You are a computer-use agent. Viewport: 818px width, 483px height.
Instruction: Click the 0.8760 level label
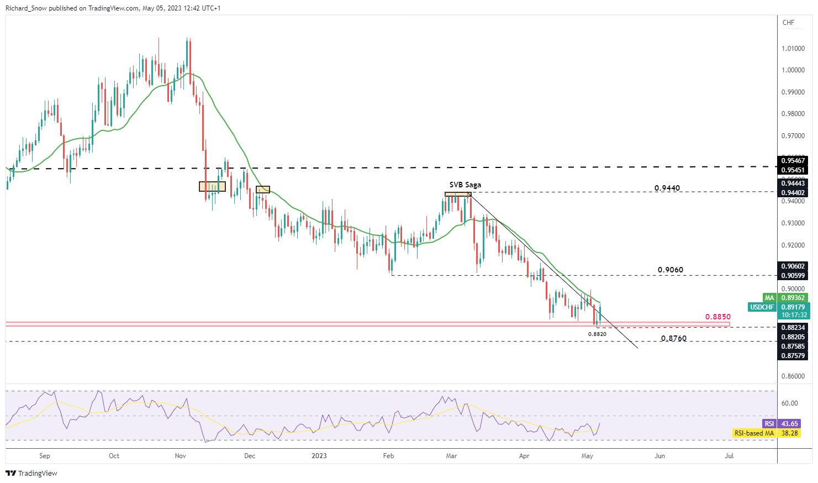pyautogui.click(x=674, y=338)
